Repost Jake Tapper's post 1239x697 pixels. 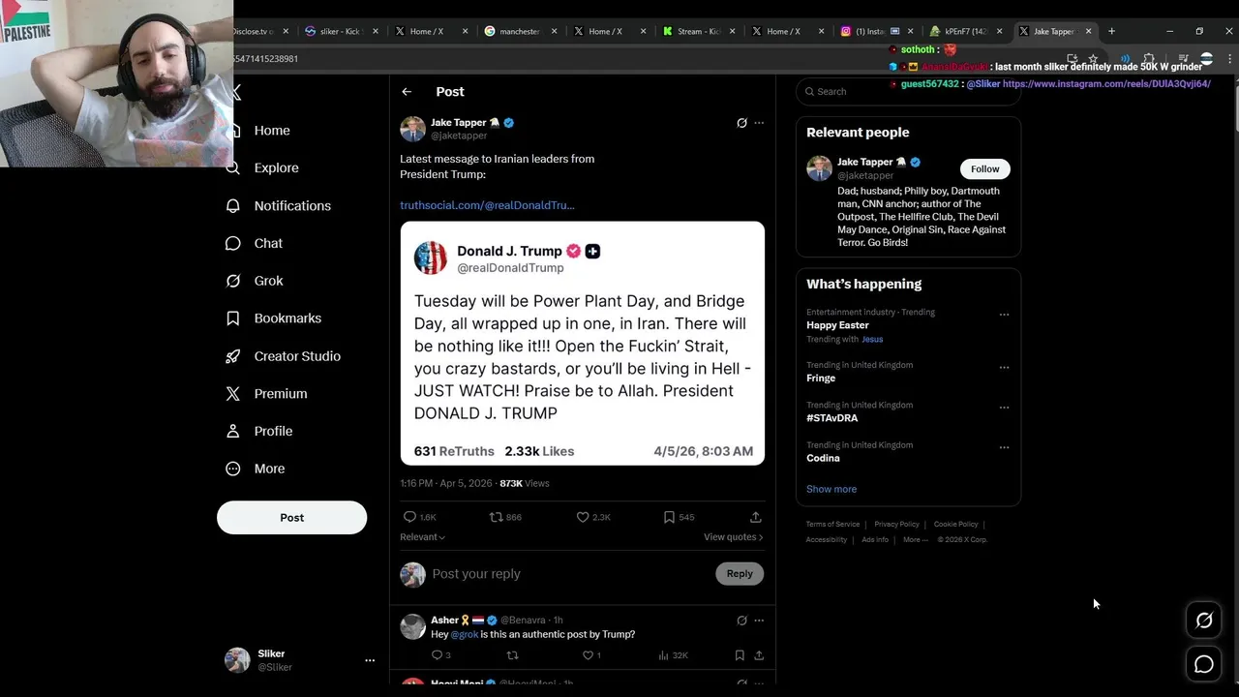click(x=497, y=517)
